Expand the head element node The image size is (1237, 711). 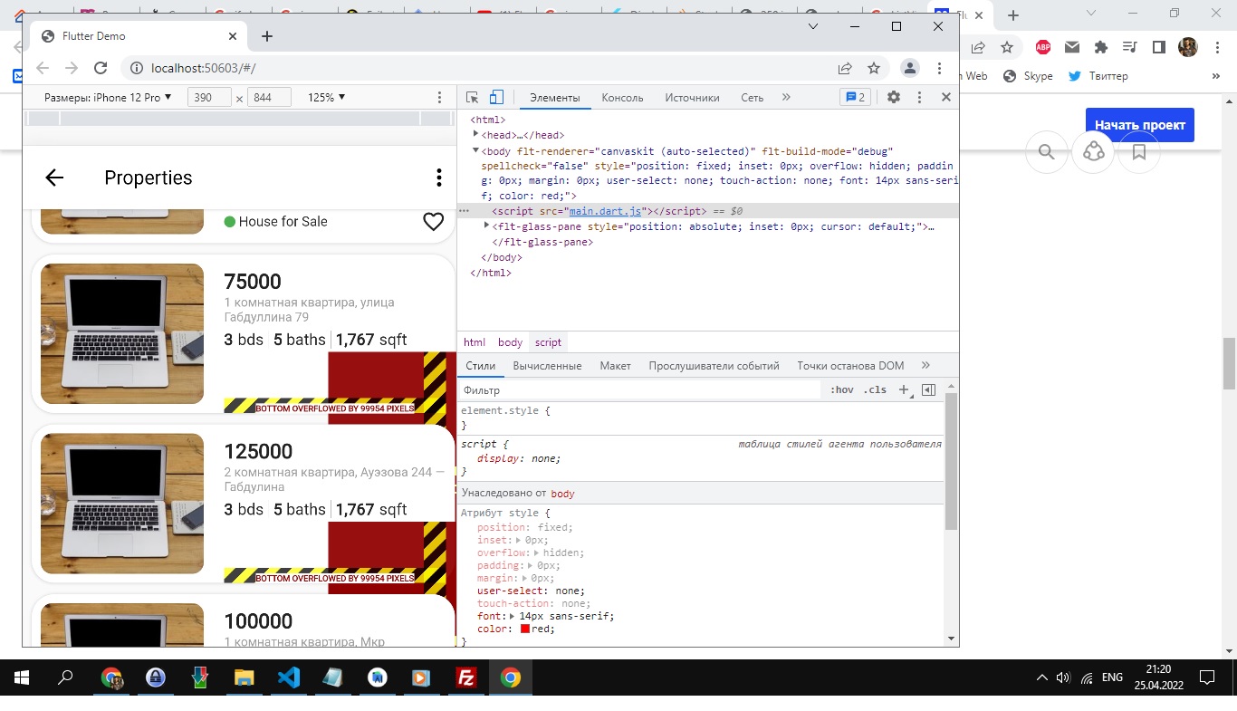coord(476,135)
